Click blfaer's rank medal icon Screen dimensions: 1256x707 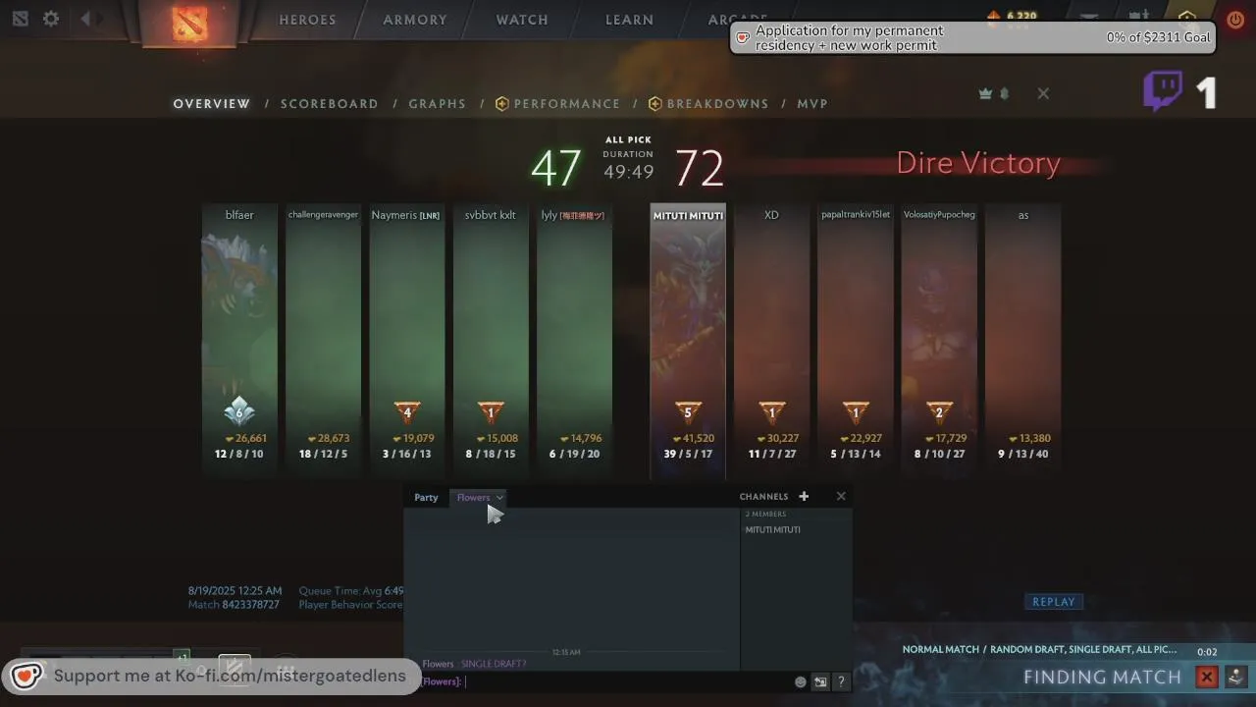pyautogui.click(x=239, y=411)
